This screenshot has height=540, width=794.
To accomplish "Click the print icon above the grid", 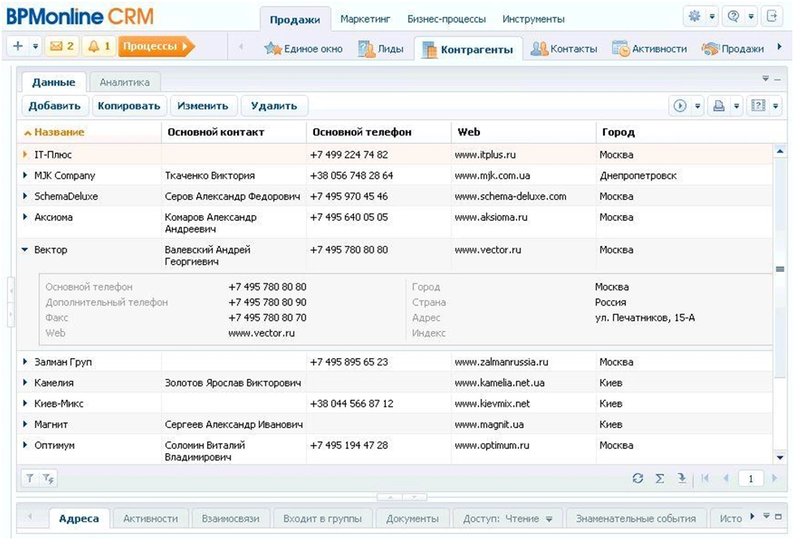I will pos(718,107).
